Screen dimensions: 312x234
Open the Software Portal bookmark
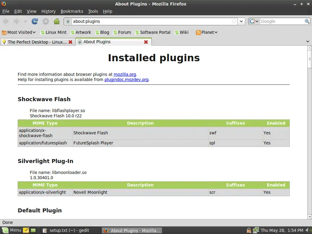point(153,32)
